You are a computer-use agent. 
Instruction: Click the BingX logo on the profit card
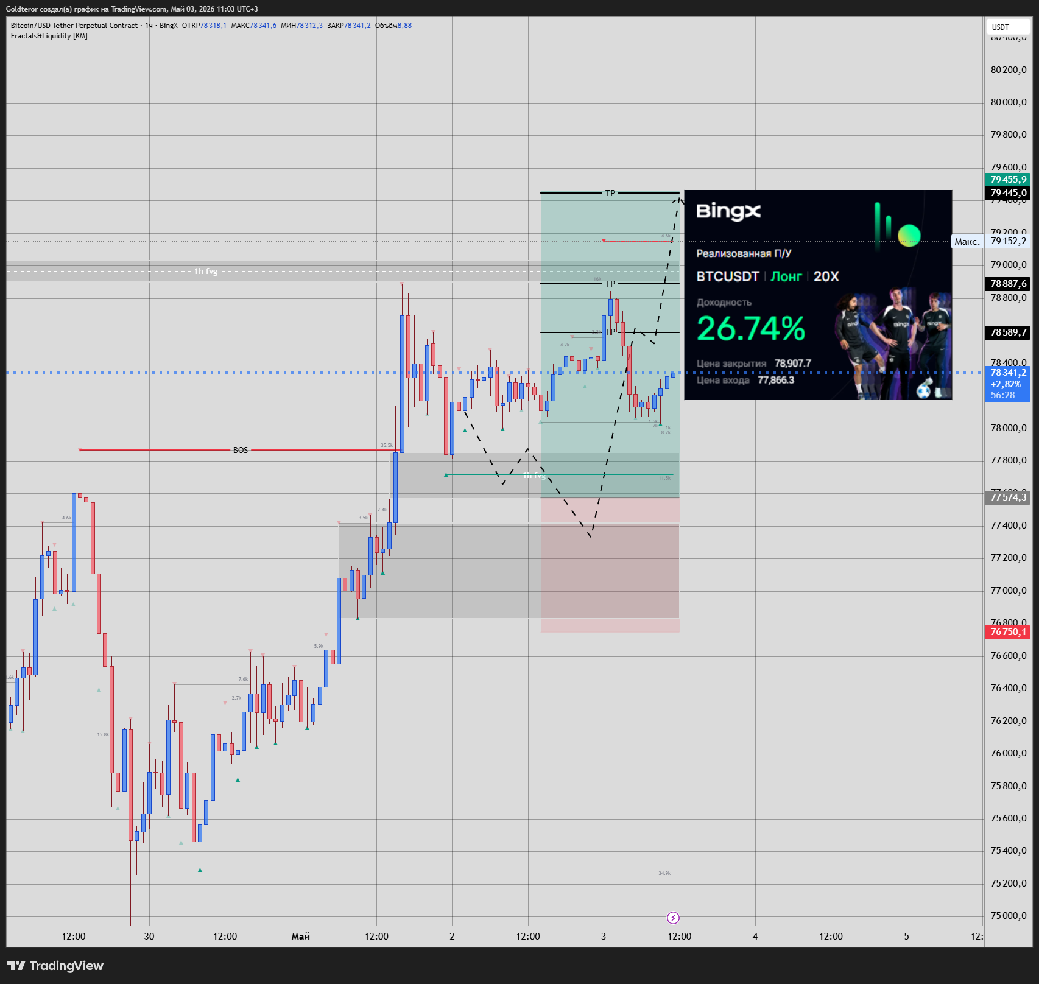pos(728,211)
